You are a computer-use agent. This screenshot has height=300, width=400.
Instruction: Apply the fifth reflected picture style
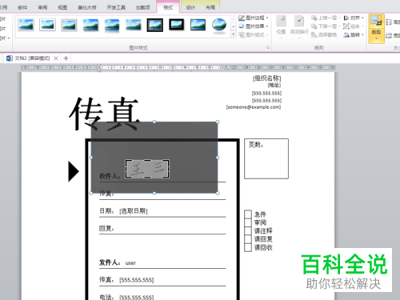[x=112, y=25]
